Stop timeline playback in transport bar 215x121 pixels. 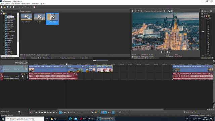(45, 112)
